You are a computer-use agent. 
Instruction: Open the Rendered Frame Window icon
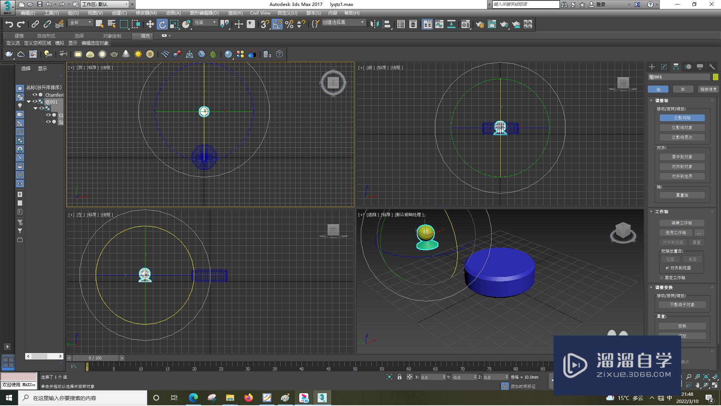point(492,24)
